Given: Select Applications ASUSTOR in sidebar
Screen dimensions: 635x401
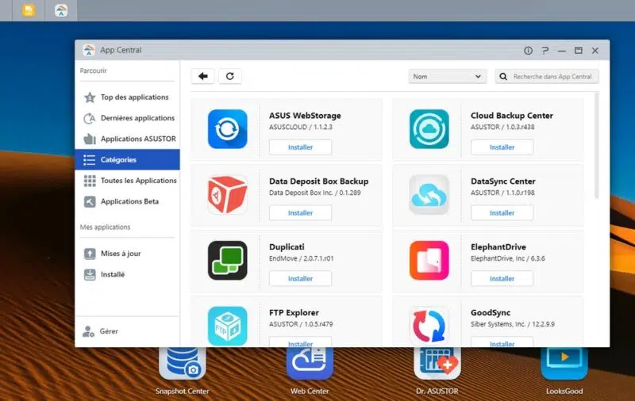Looking at the screenshot, I should click(127, 139).
